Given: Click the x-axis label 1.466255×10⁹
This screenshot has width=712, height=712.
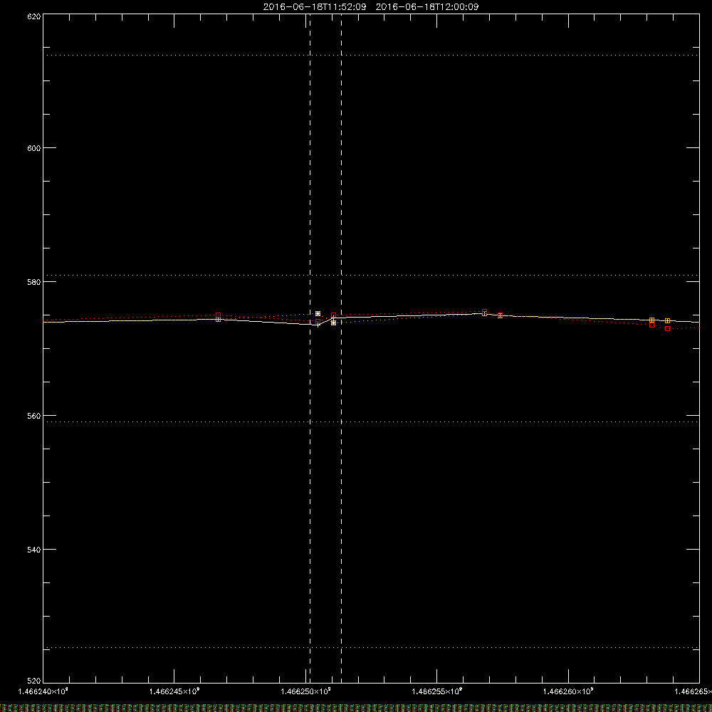Looking at the screenshot, I should 437,691.
